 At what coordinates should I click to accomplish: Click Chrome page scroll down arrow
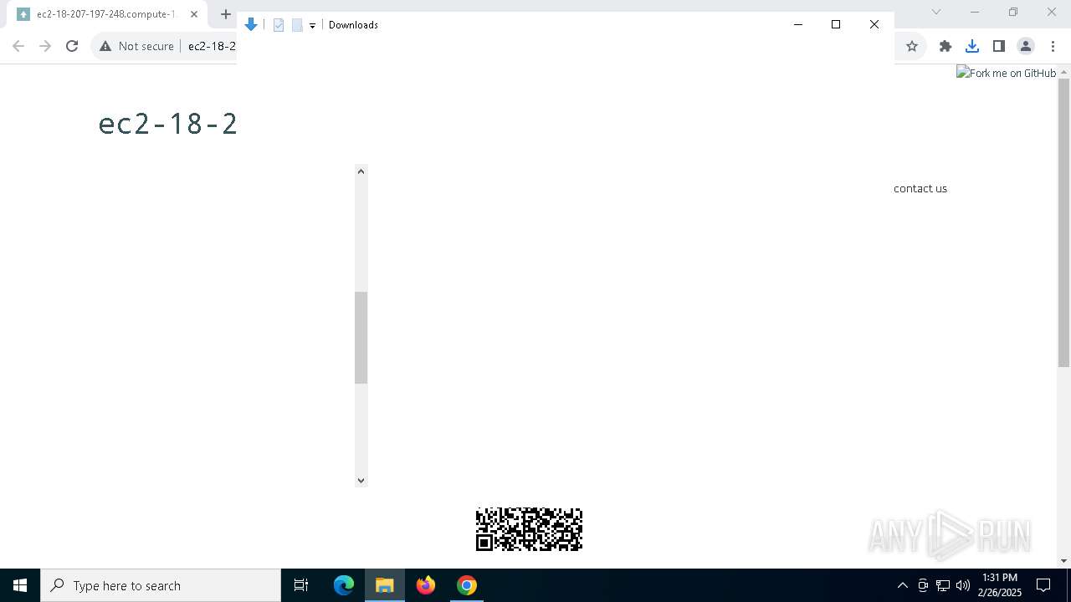pos(1063,561)
